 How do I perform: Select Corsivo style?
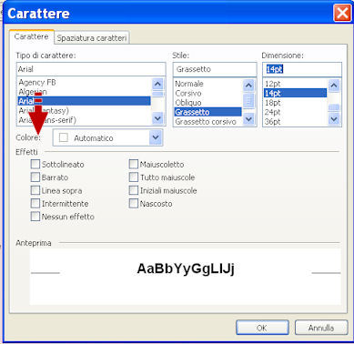[208, 93]
